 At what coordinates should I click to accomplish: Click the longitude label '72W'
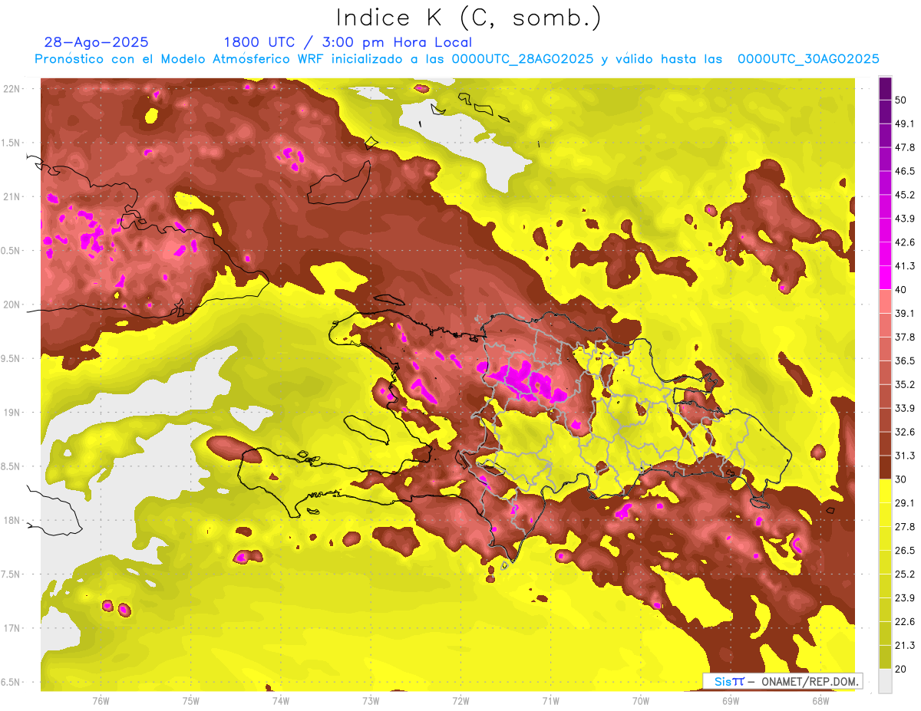460,700
